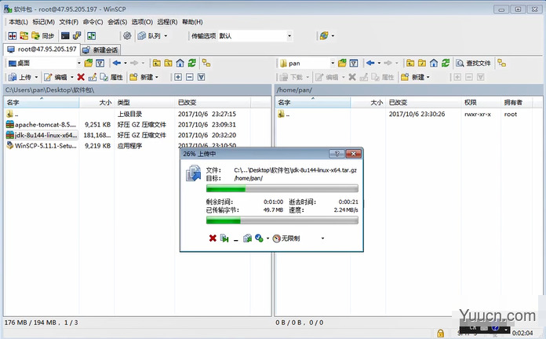Viewport: 546px width, 339px height.
Task: Click the 同步 synchronize button
Action: (x=43, y=35)
